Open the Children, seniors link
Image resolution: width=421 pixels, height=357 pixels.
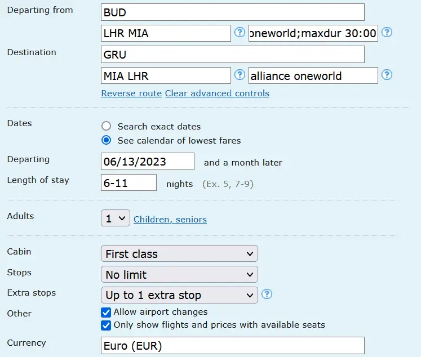[x=170, y=220]
